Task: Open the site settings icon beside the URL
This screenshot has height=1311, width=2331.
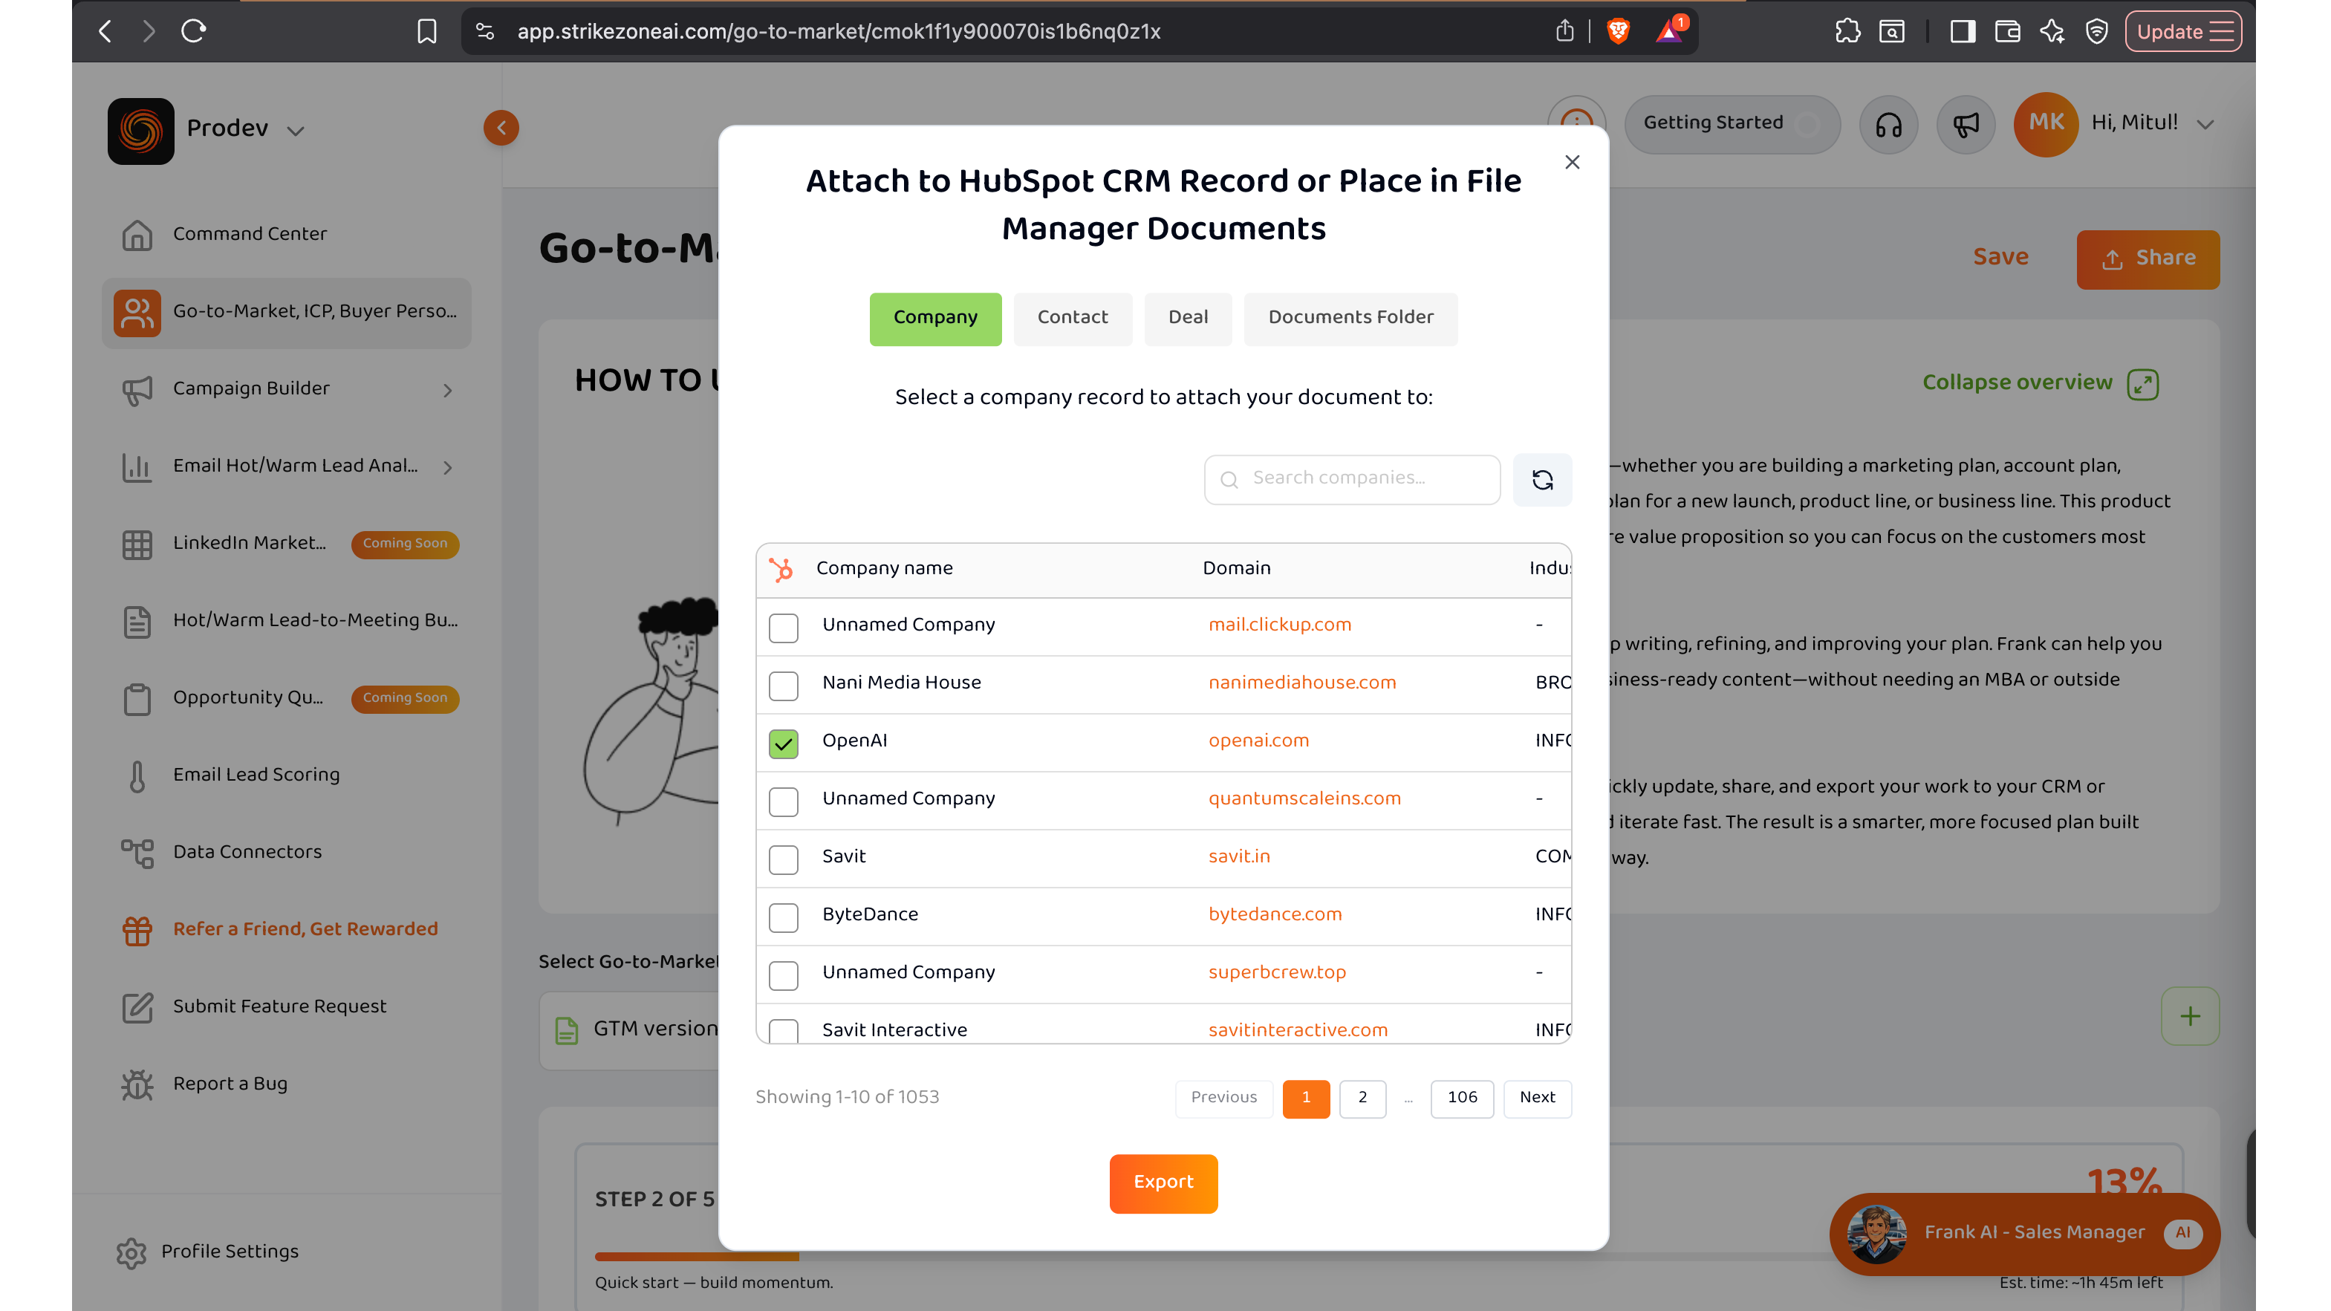Action: [485, 32]
